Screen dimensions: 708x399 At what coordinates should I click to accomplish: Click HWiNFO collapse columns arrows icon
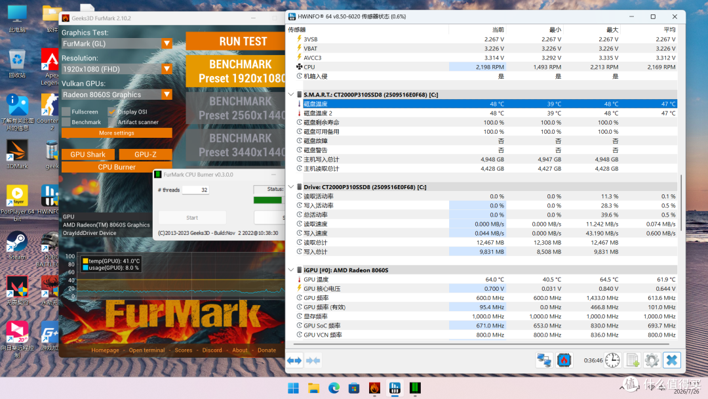(x=313, y=360)
